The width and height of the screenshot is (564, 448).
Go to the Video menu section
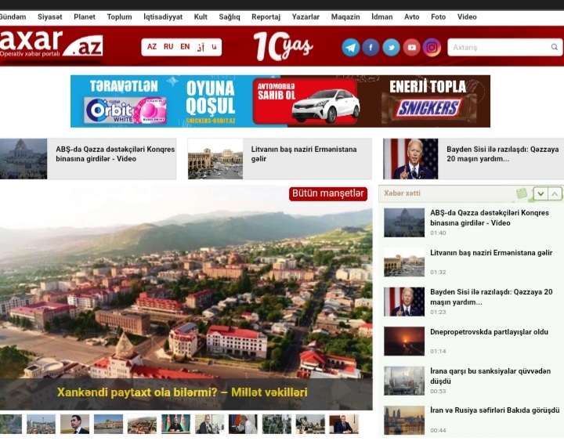point(467,16)
